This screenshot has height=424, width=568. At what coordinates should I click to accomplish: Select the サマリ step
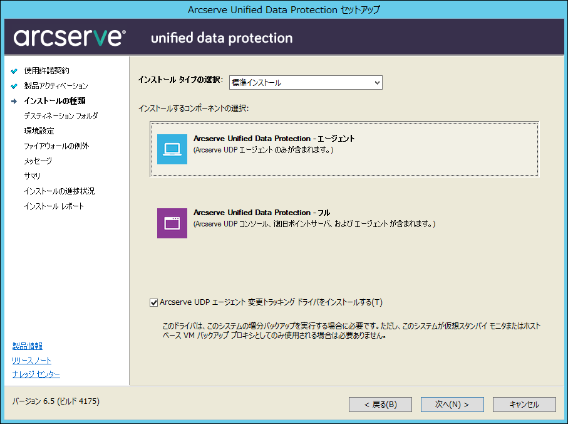[32, 176]
